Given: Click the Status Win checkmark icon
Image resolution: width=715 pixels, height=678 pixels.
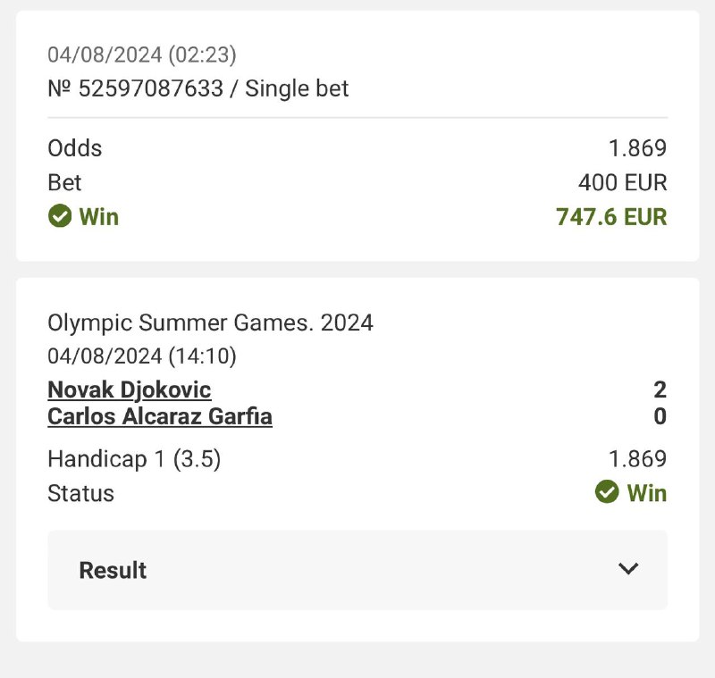Looking at the screenshot, I should click(607, 492).
